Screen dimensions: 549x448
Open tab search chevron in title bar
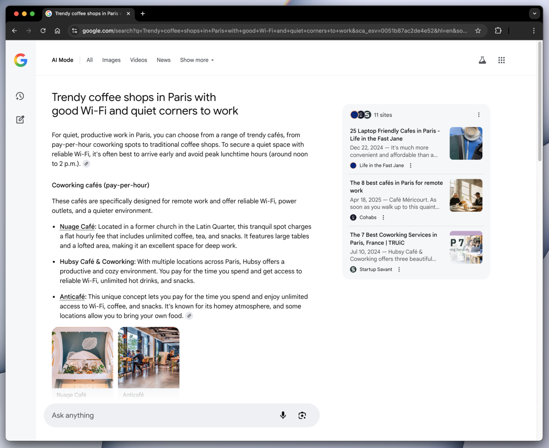[x=535, y=14]
